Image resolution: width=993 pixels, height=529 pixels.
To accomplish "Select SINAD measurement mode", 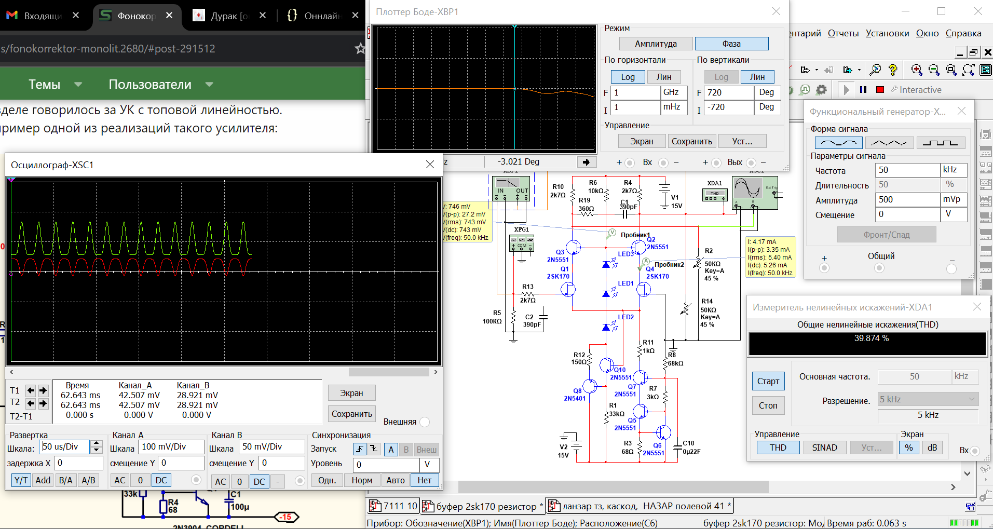I will pyautogui.click(x=824, y=447).
